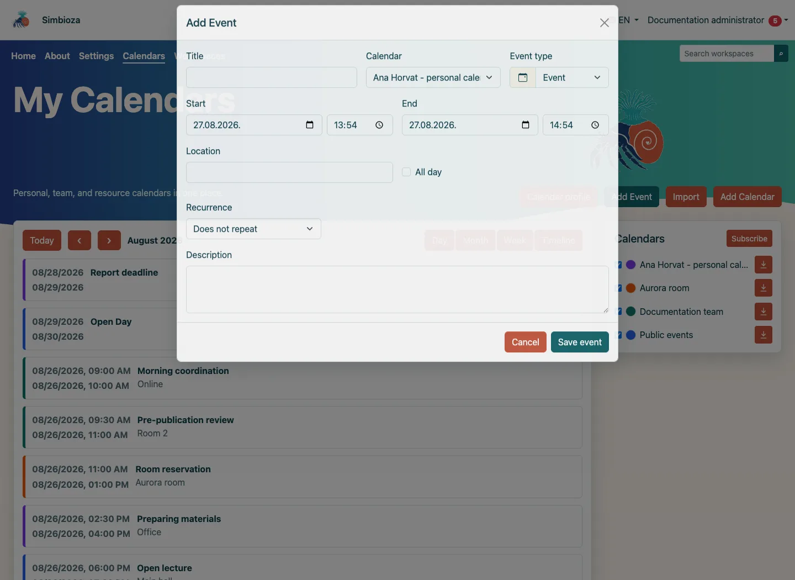Open the Calendar selection dropdown
The width and height of the screenshot is (795, 580).
point(433,77)
